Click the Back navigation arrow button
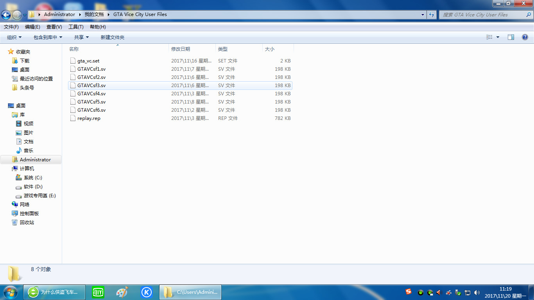Viewport: 534px width, 300px height. (x=6, y=15)
